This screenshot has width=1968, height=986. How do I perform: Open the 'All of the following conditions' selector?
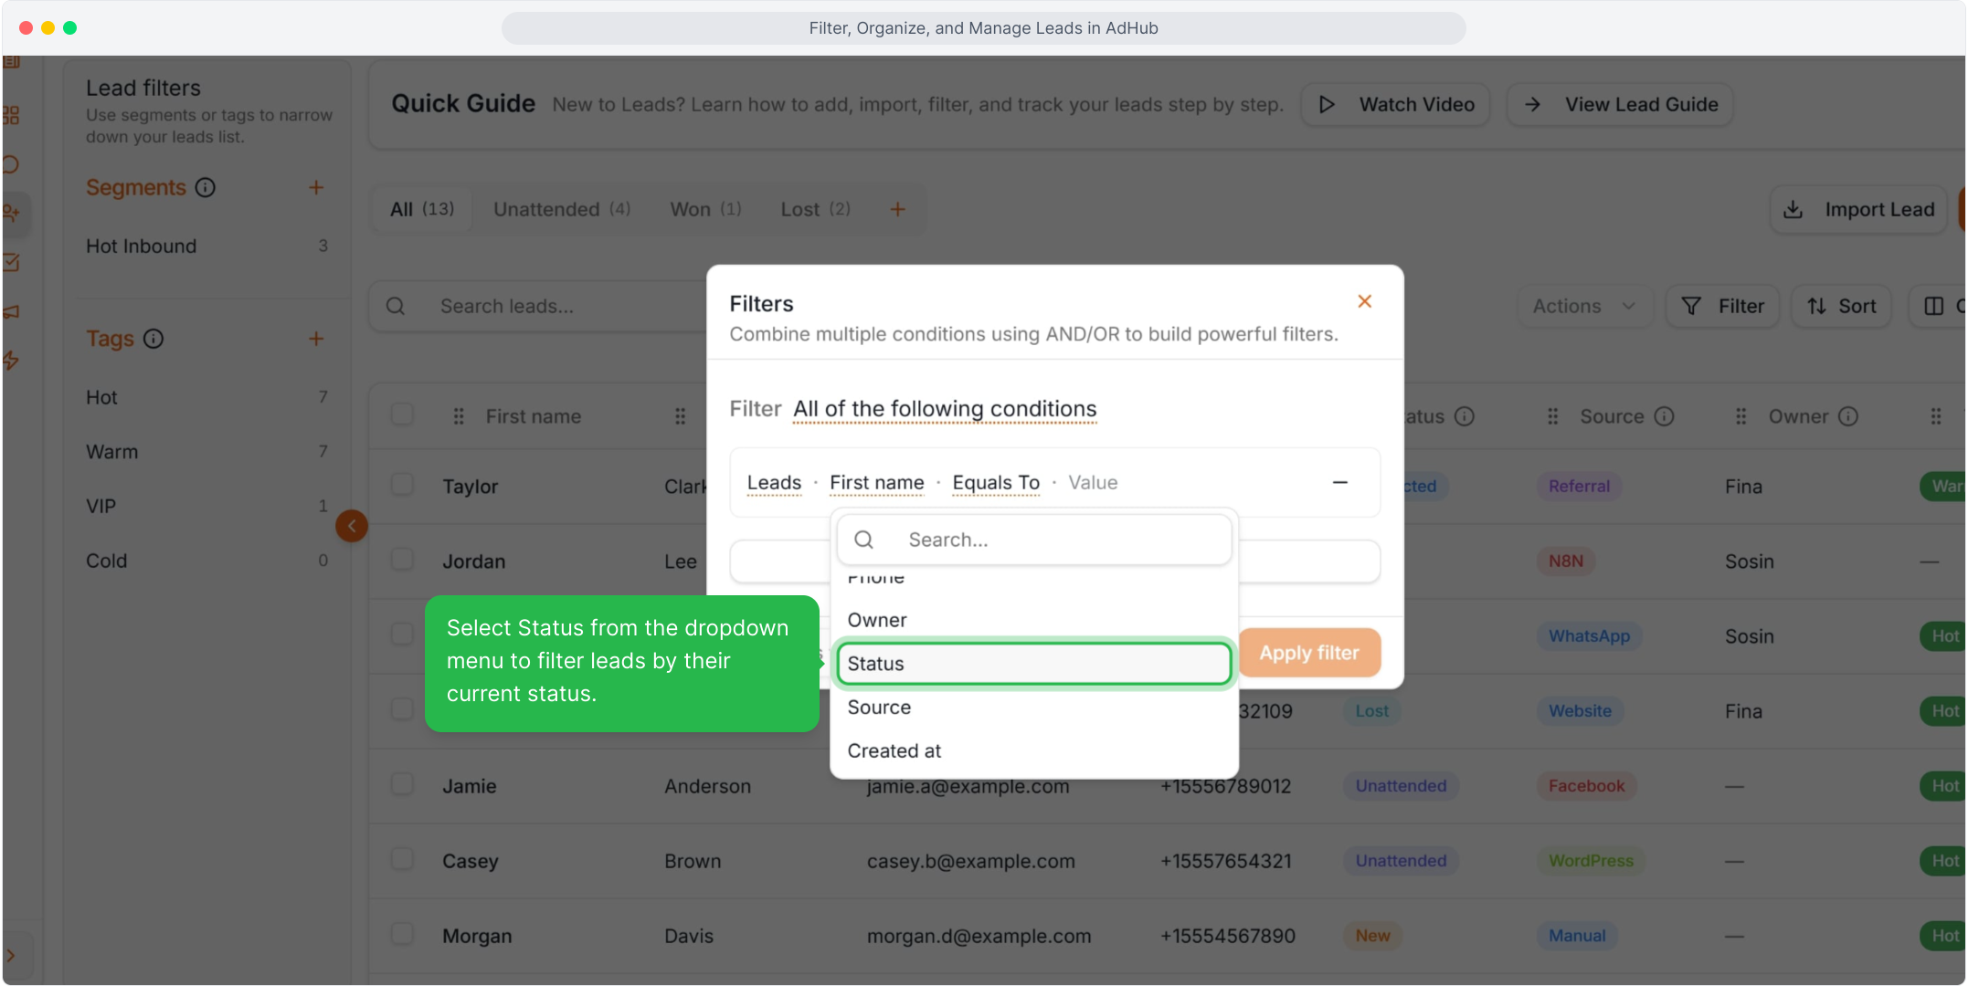(945, 409)
